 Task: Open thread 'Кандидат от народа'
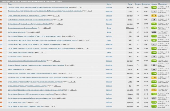click(x=15, y=57)
